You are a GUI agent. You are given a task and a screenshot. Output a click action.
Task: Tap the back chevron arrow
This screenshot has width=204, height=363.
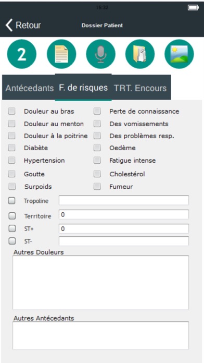point(9,25)
